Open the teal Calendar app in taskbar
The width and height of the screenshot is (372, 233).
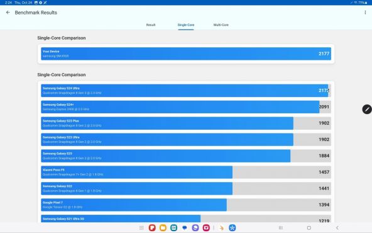pyautogui.click(x=173, y=228)
